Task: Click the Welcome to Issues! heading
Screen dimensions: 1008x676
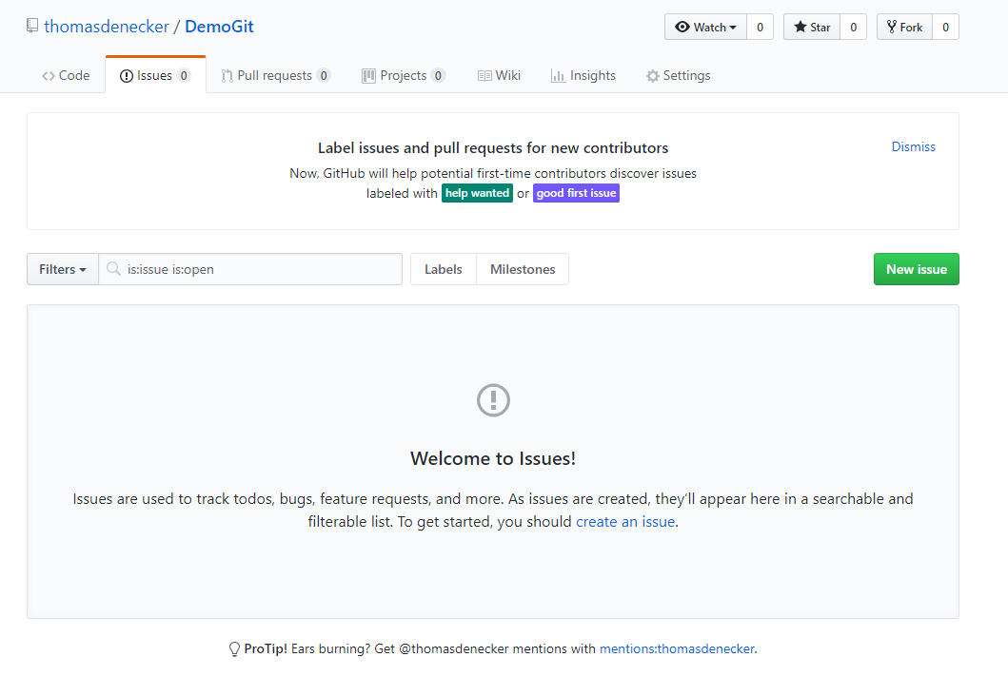Action: (x=493, y=458)
